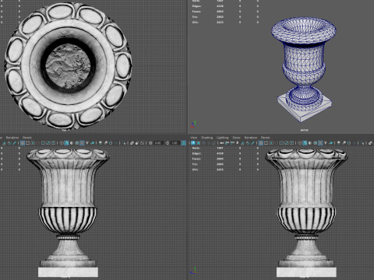The height and width of the screenshot is (280, 374).
Task: Toggle Safe Action icon in front view toolbar
Action: [x=48, y=143]
